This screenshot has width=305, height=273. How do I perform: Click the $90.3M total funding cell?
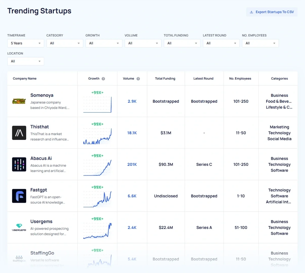click(166, 164)
